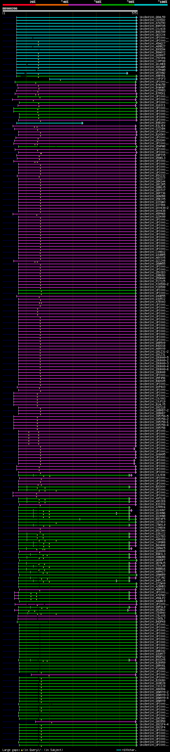Screen dimensions: 170x752
Task: Open hit UniRef100_Q84L59
Action: pyautogui.click(x=152, y=17)
